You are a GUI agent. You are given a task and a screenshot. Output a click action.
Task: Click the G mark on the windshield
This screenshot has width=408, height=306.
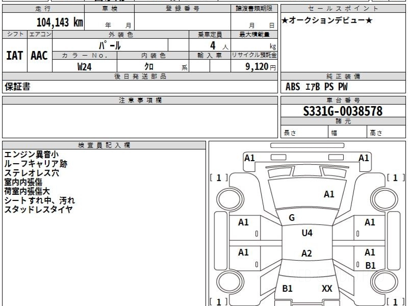point(291,218)
